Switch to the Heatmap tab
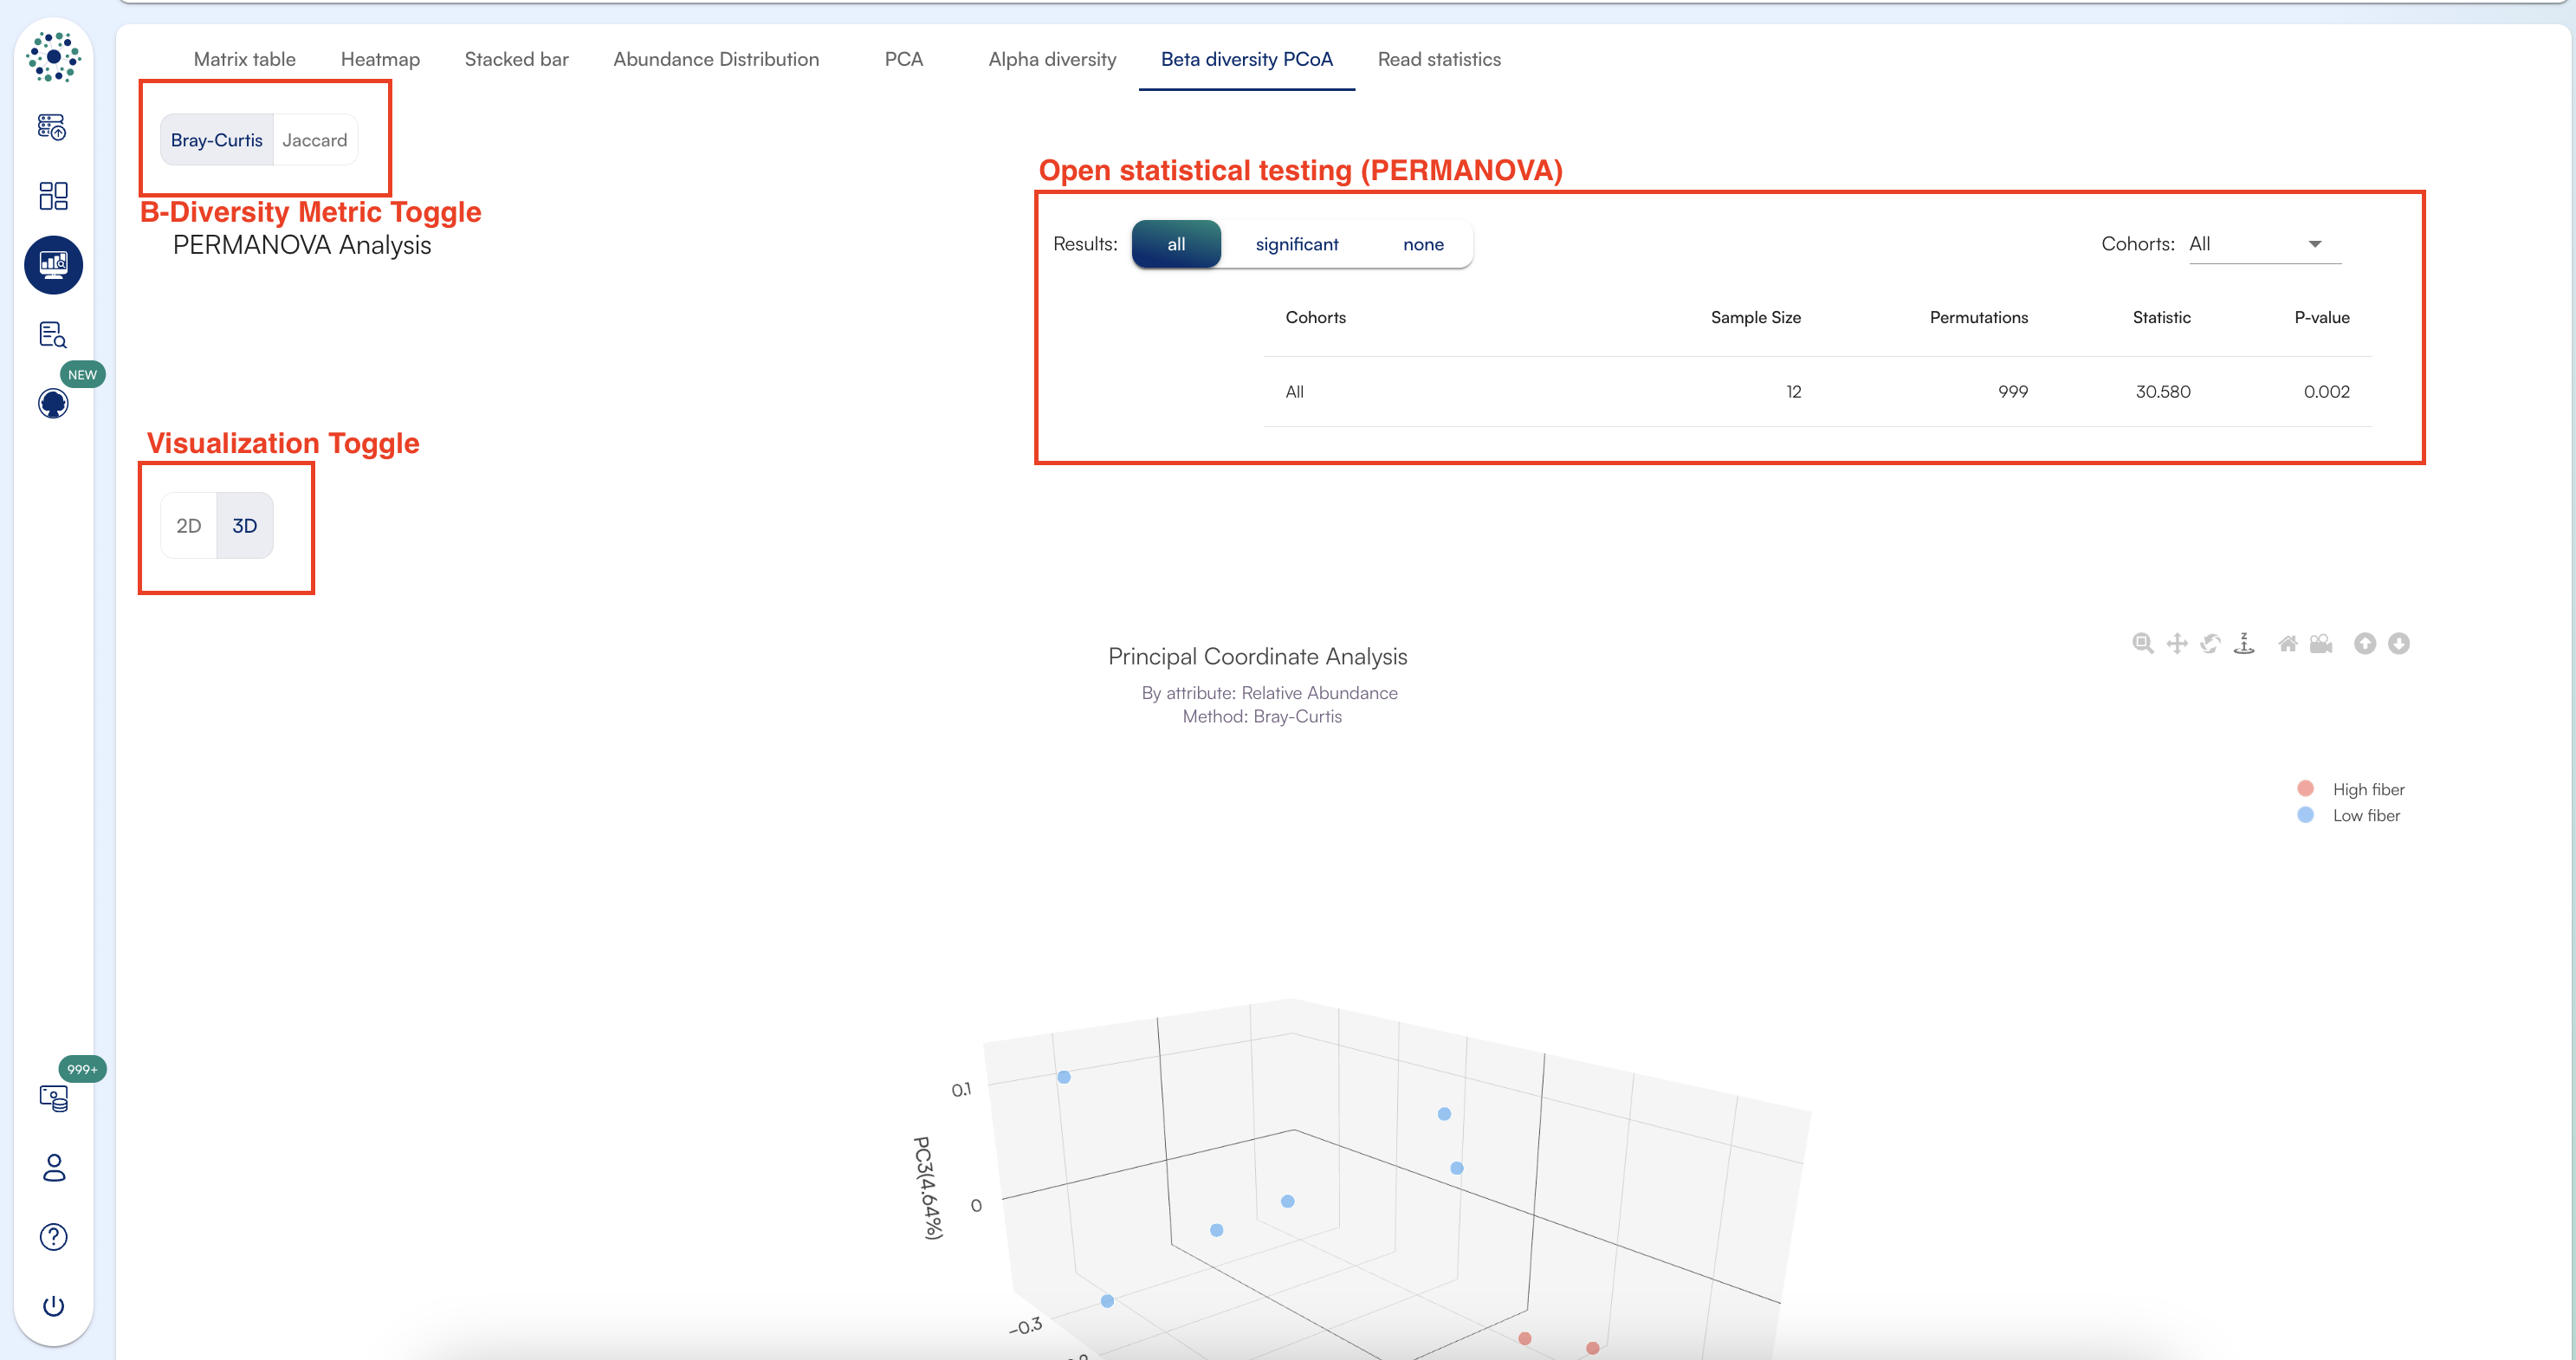The image size is (2576, 1360). 380,59
